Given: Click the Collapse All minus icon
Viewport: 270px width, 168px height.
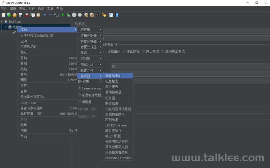Looking at the screenshot, I should (x=51, y=15).
